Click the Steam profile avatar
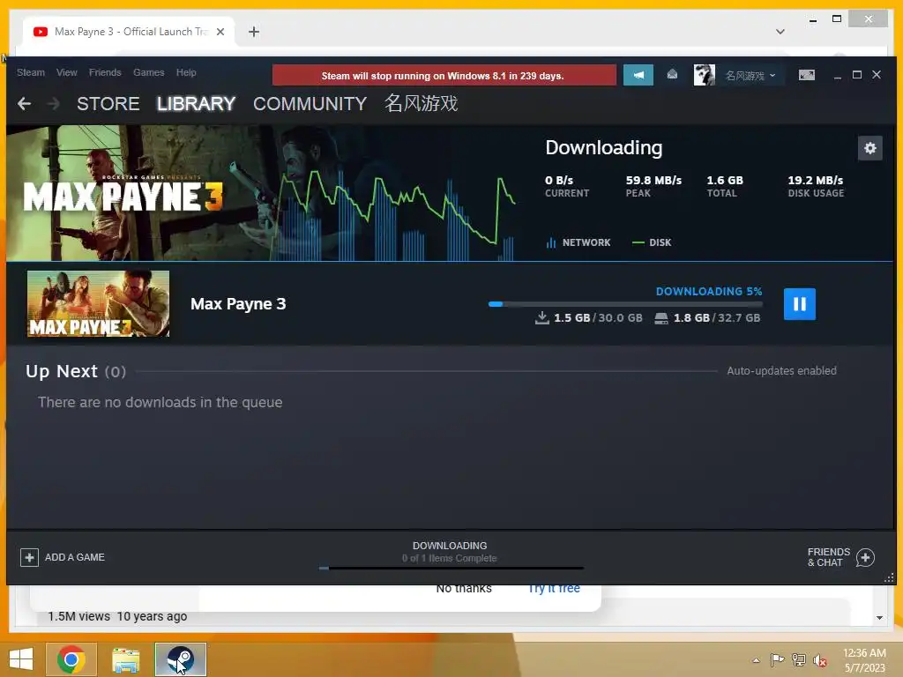Viewport: 903px width, 677px height. tap(704, 75)
